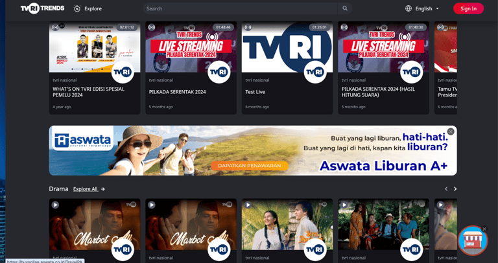Go to previous Drama carousel page
The width and height of the screenshot is (498, 263).
point(446,189)
